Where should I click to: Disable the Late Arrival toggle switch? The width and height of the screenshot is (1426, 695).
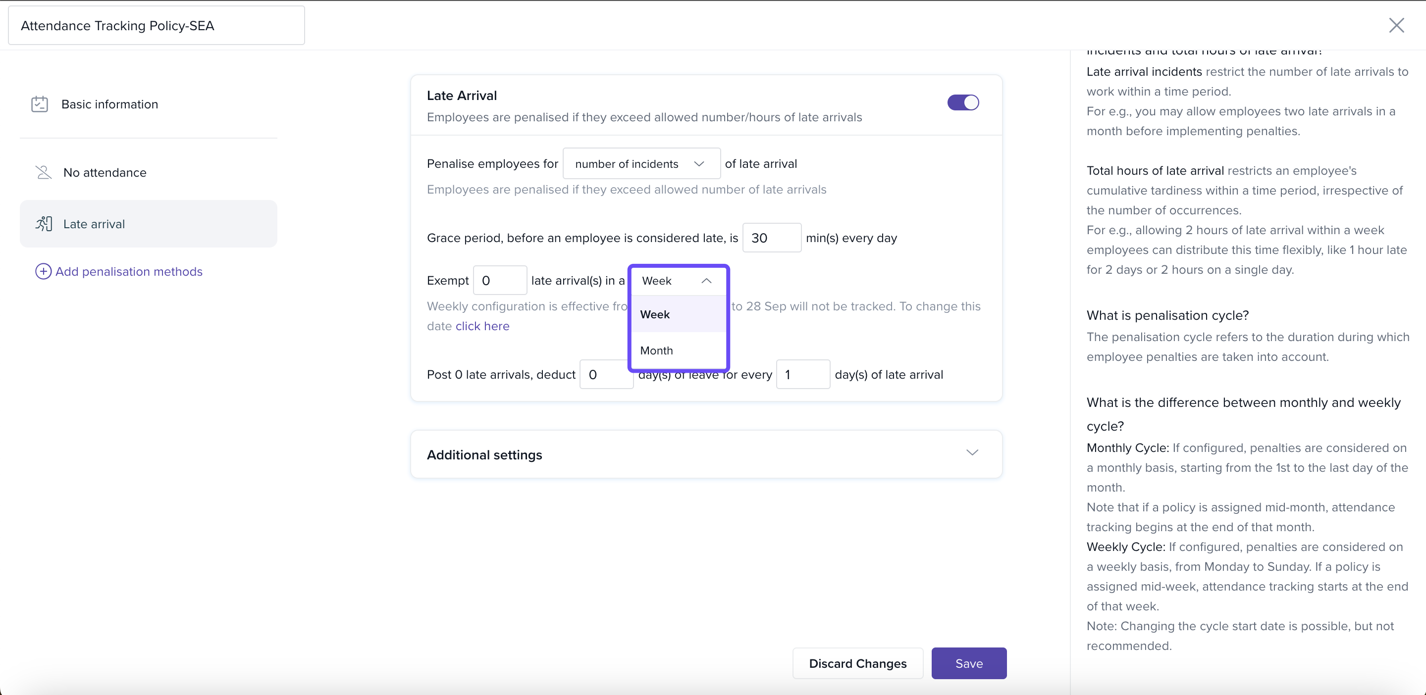[x=963, y=102]
